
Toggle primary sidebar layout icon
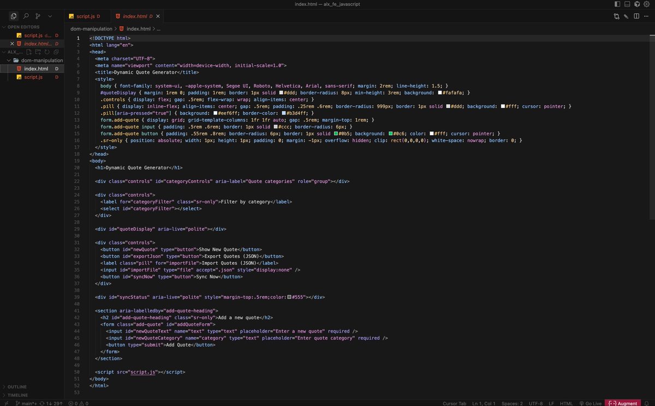(617, 4)
